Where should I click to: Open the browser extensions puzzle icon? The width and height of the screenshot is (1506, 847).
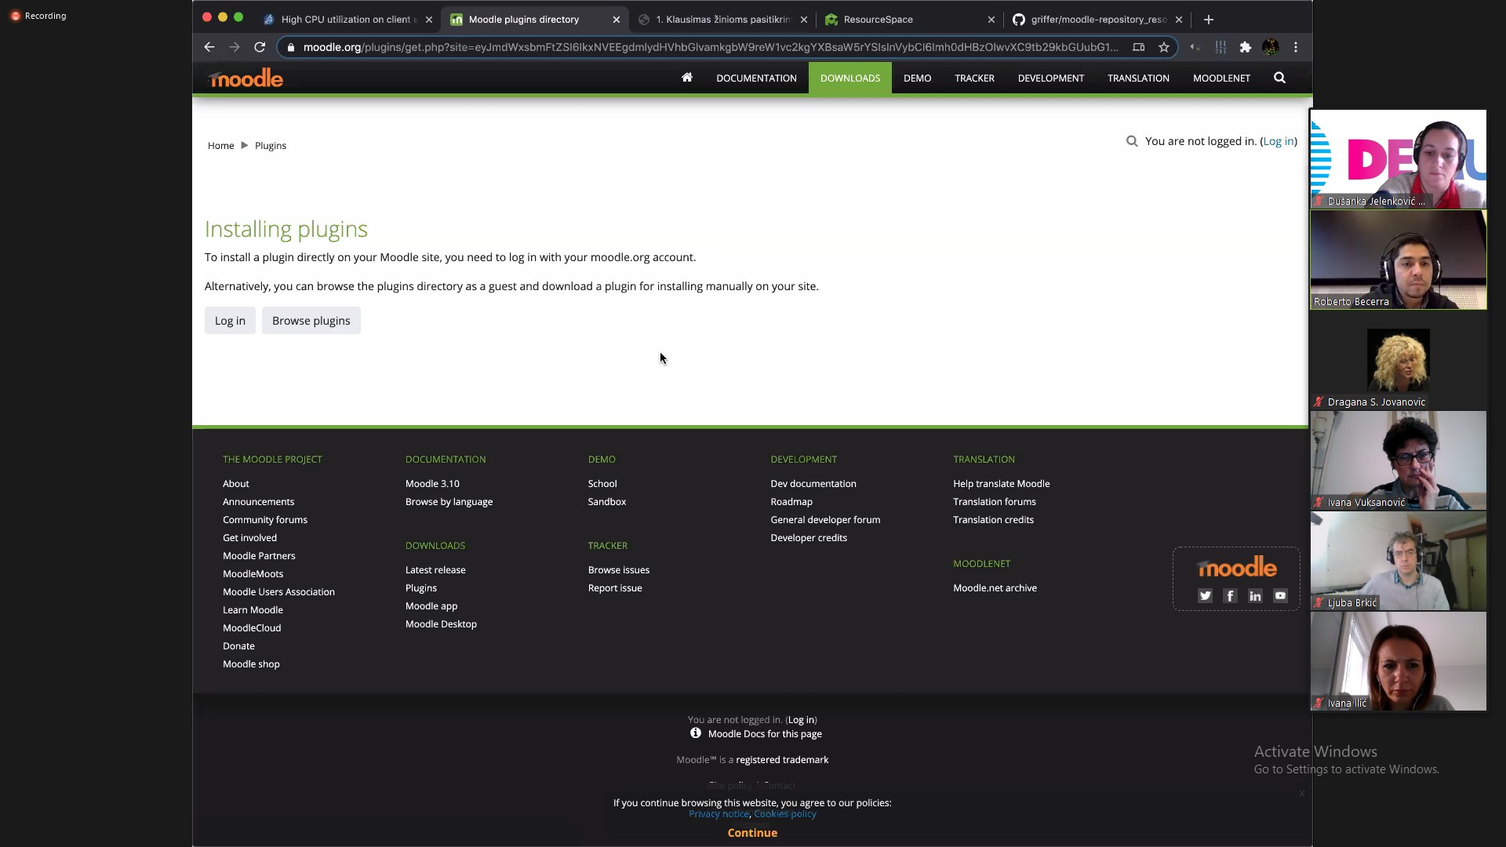click(1246, 47)
